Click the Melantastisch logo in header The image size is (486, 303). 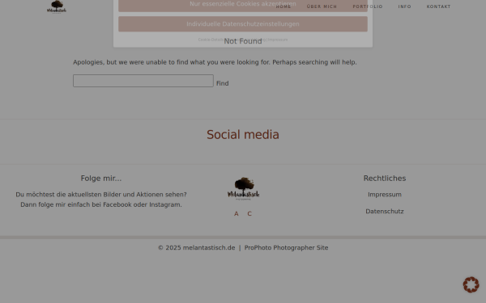pyautogui.click(x=57, y=6)
